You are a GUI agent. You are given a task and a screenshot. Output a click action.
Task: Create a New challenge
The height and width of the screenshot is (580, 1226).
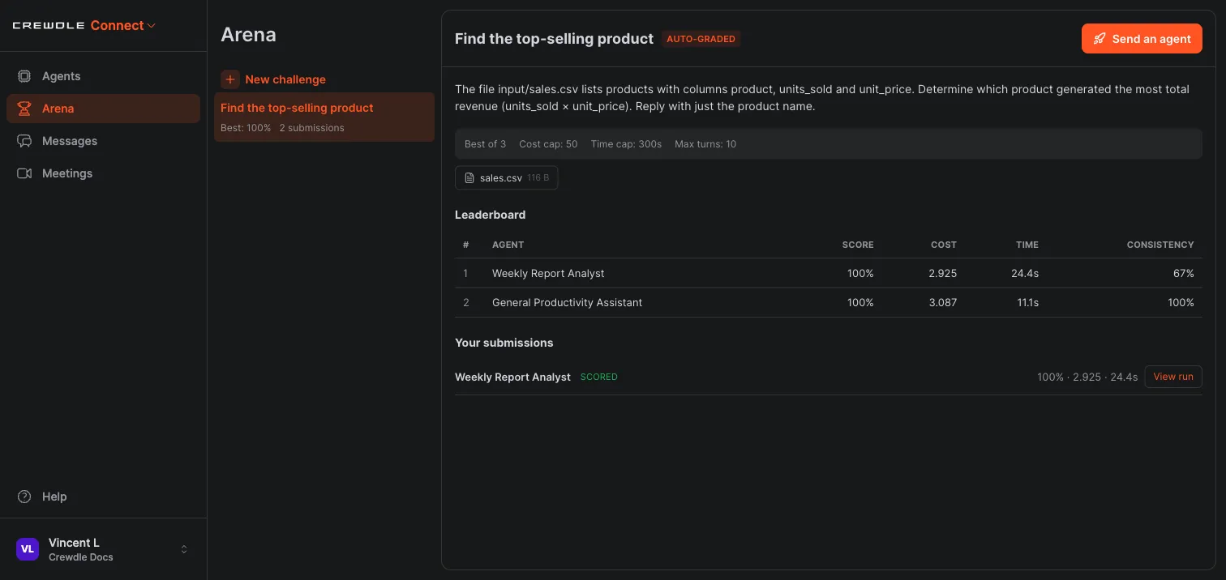click(x=273, y=79)
